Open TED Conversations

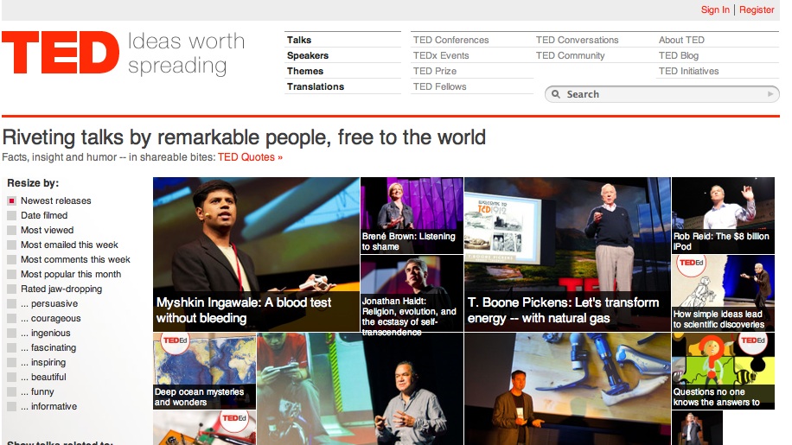tap(577, 40)
